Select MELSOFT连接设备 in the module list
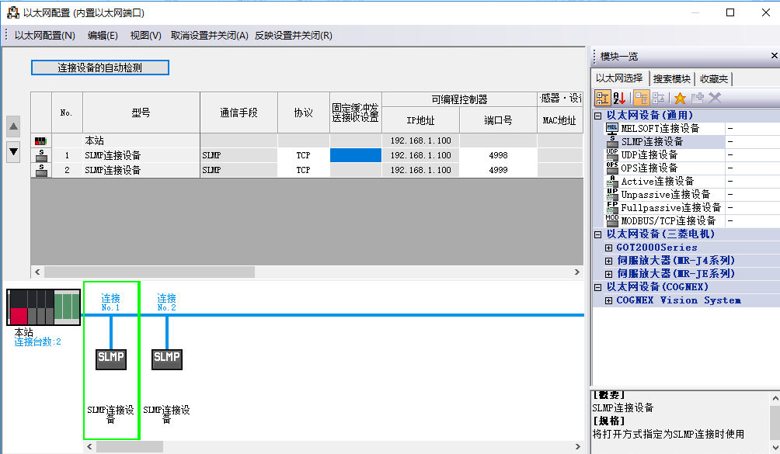 pos(660,129)
